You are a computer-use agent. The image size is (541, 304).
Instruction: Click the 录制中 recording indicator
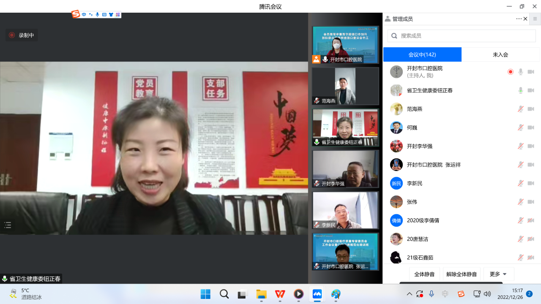point(22,35)
